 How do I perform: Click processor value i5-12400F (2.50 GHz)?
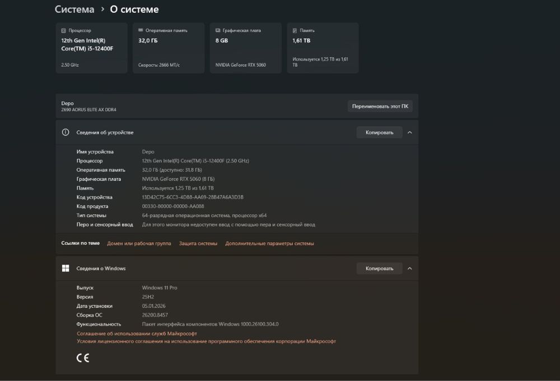point(195,161)
